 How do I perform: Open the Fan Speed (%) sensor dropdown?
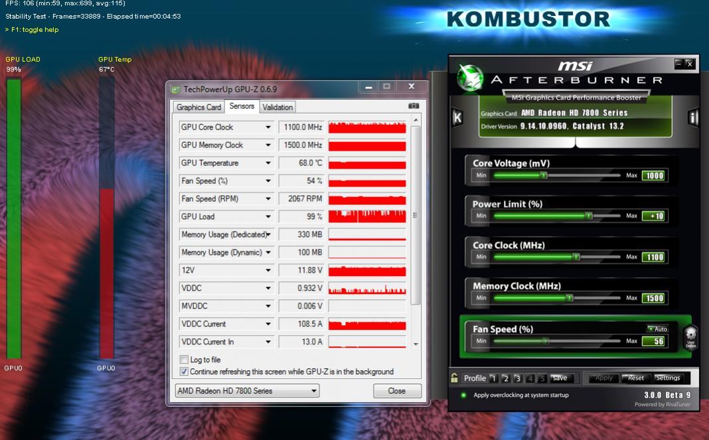(x=268, y=181)
